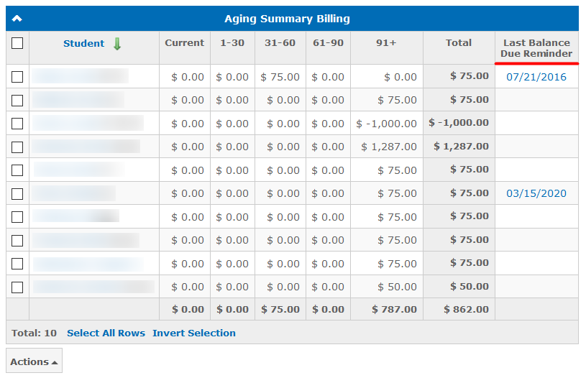The image size is (586, 378).
Task: Click the footer $ 75.00 sum under 31-60
Action: (x=280, y=309)
